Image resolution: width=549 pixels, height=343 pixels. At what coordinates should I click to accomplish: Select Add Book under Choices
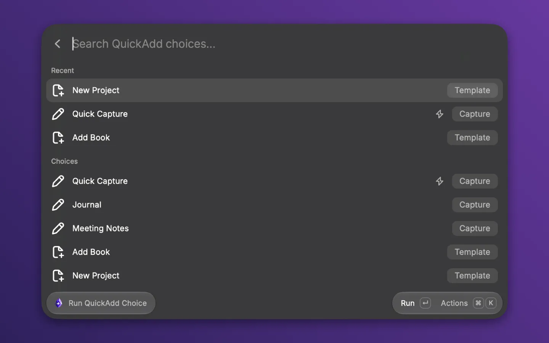274,252
